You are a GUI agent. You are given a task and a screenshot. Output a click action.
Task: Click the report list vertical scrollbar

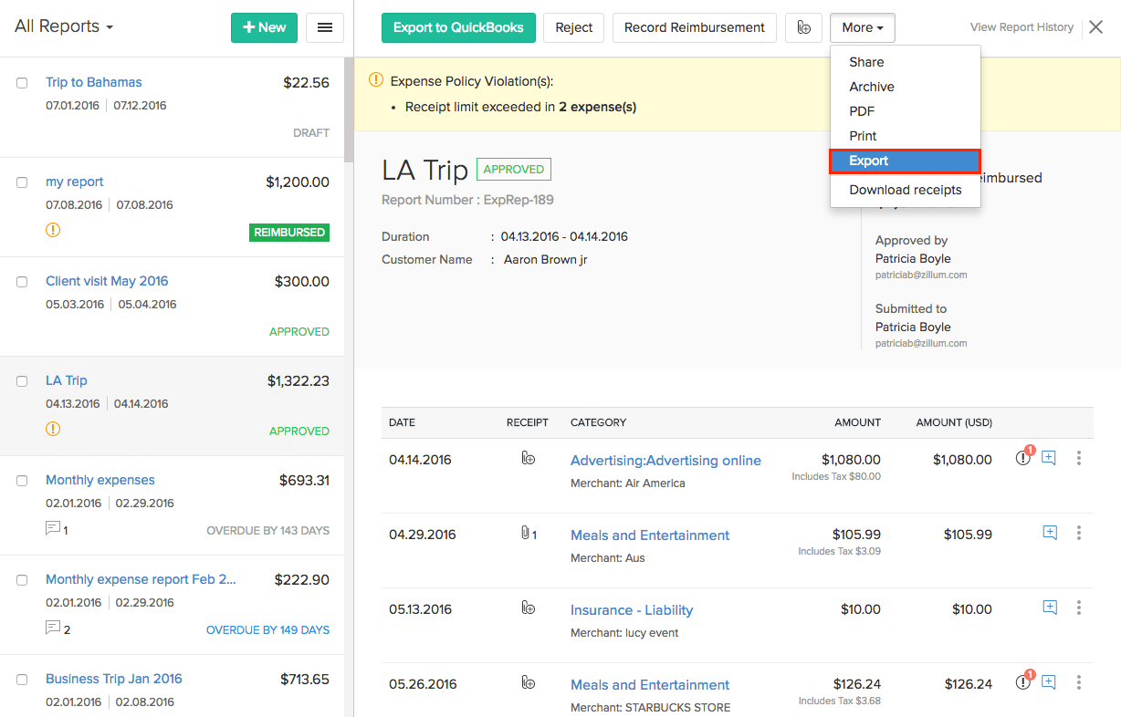pos(349,109)
